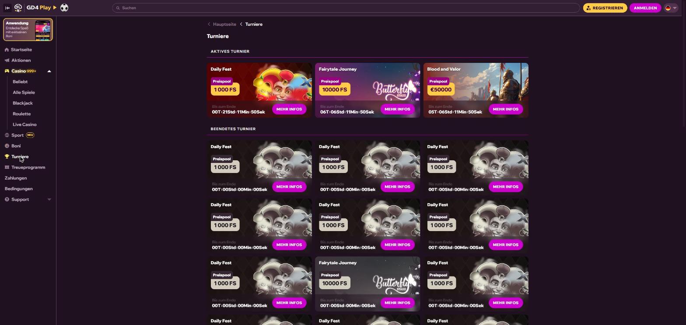This screenshot has width=686, height=325.
Task: Select the home icon beside Startseite
Action: pyautogui.click(x=7, y=50)
